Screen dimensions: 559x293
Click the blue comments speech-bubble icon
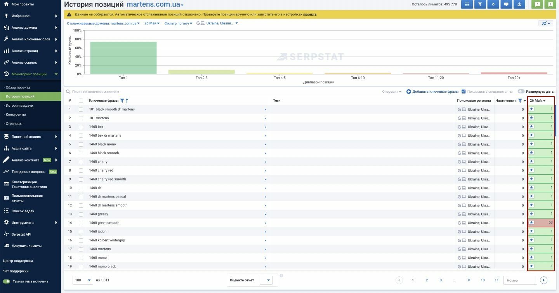pos(506,4)
